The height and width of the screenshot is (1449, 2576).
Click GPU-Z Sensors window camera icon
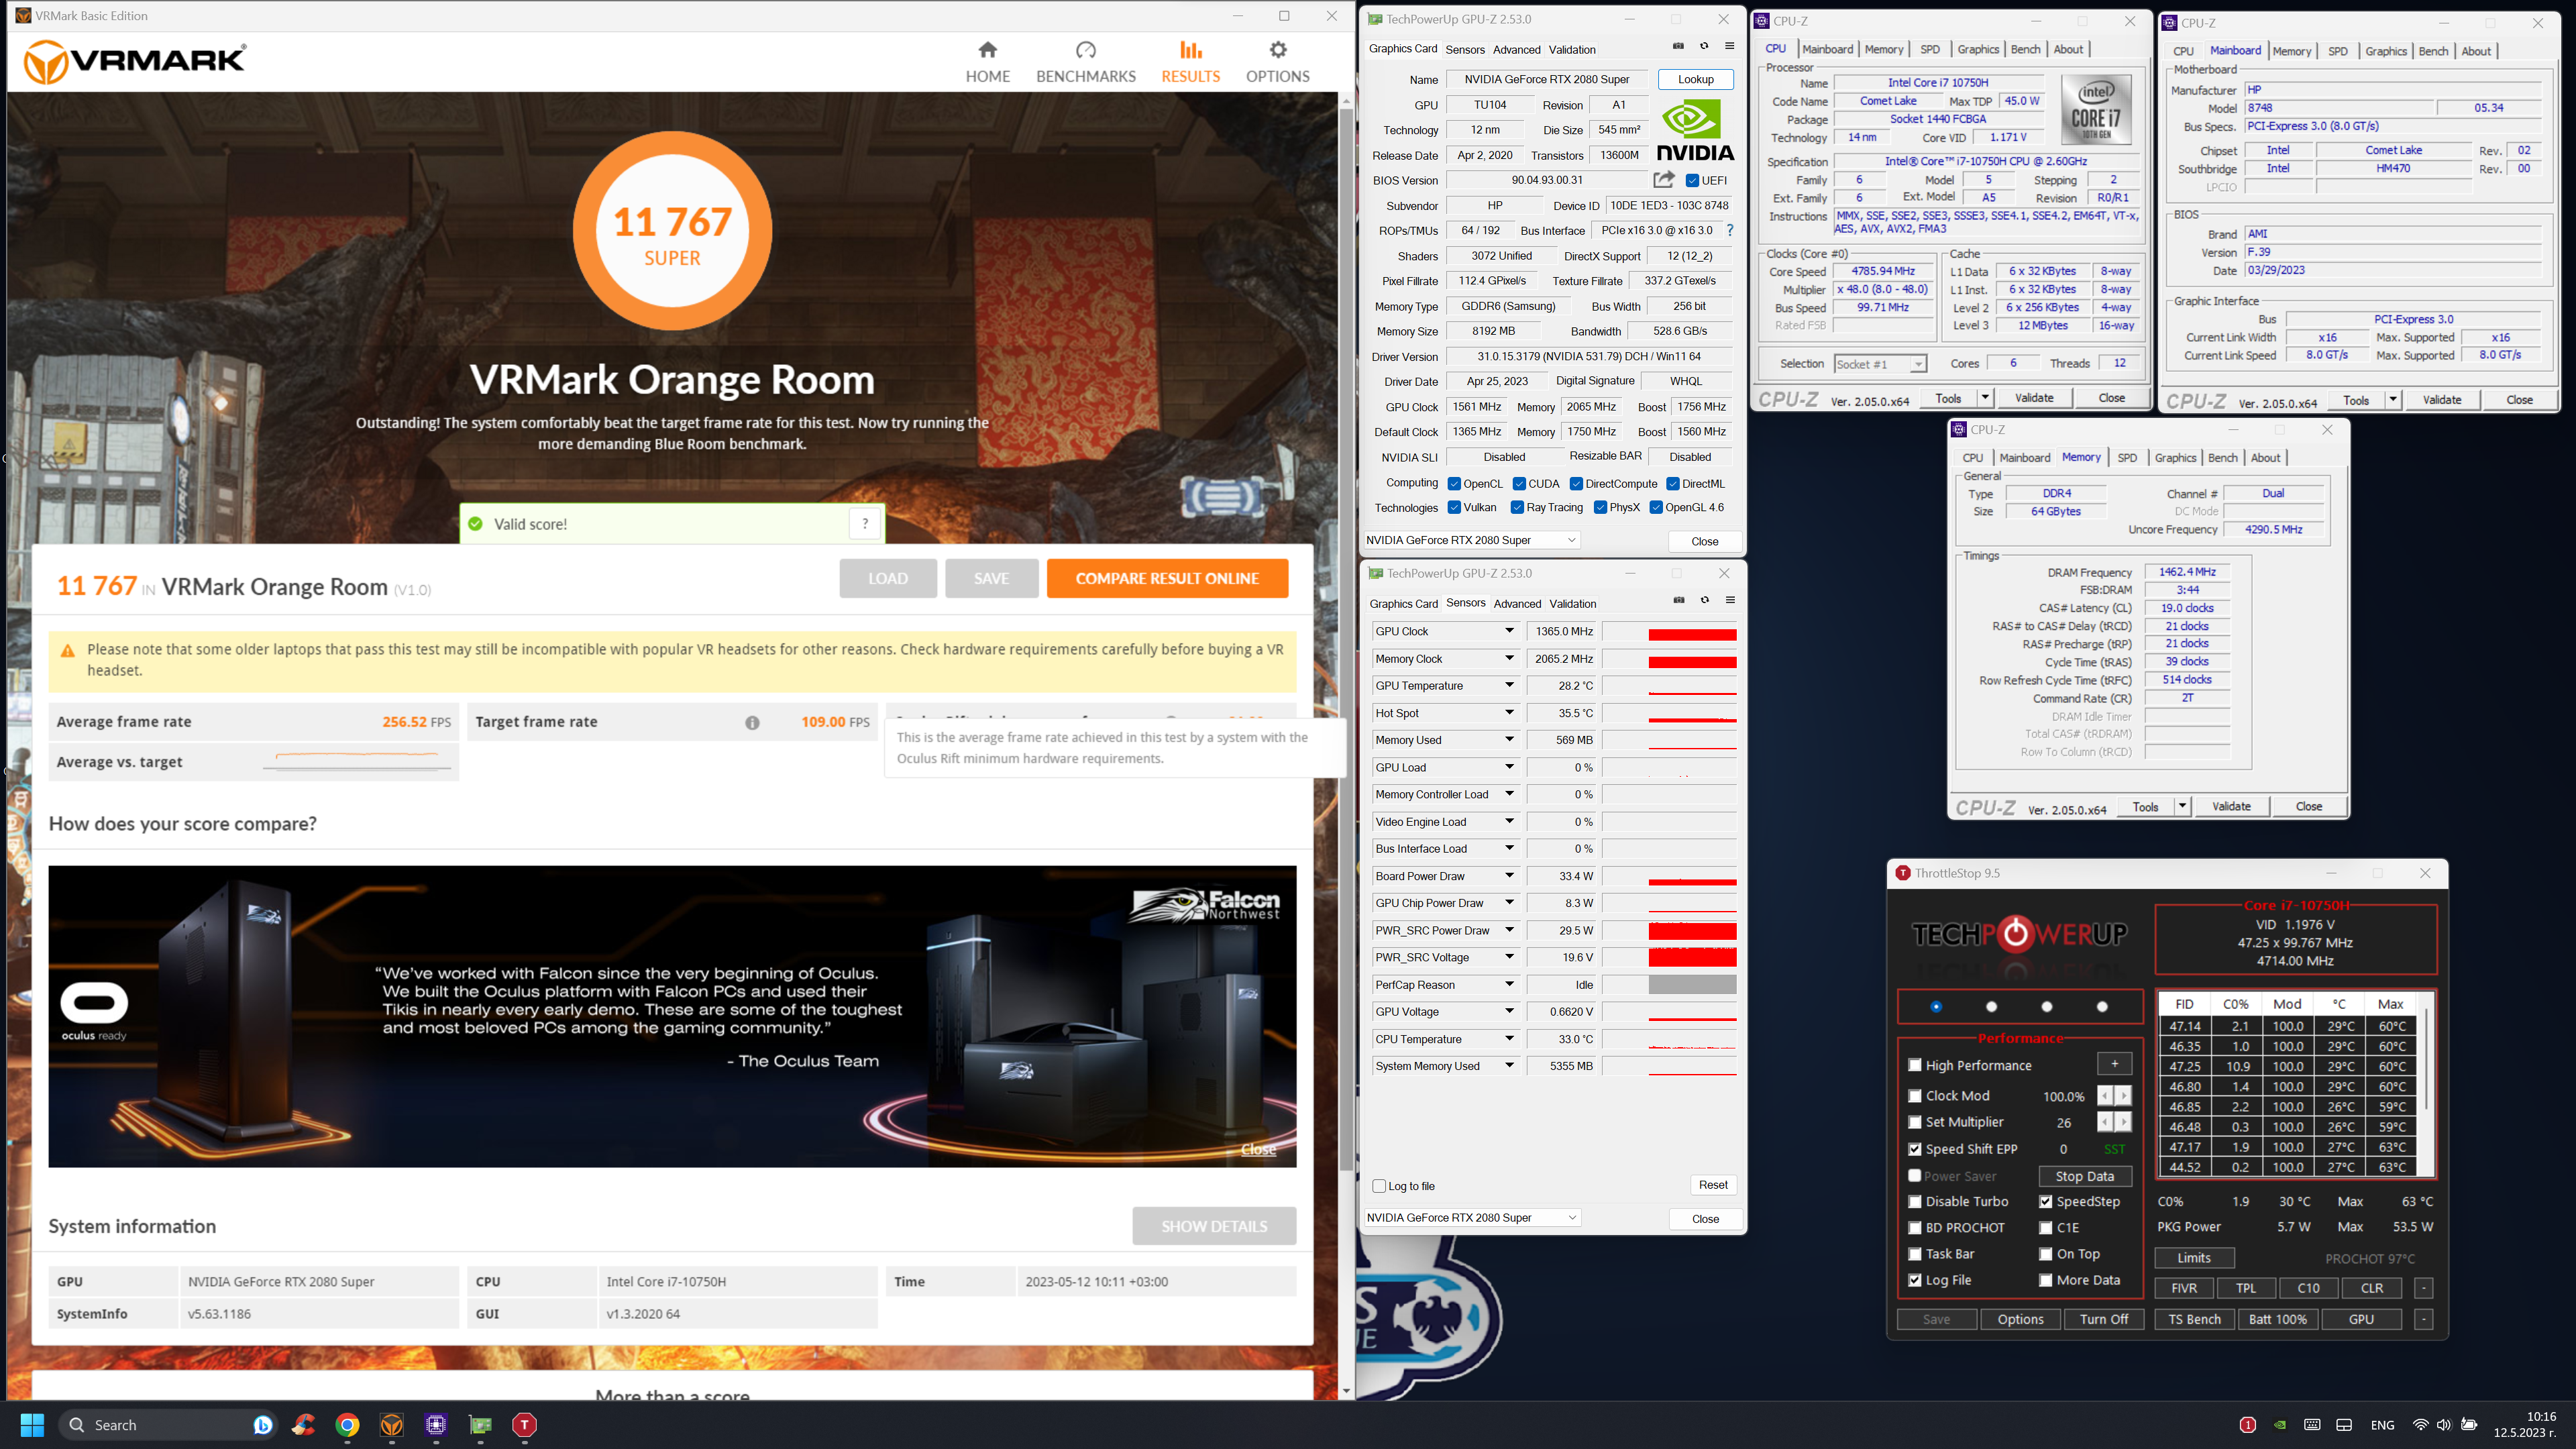coord(1679,600)
